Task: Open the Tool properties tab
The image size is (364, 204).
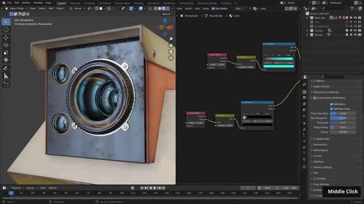Action: pyautogui.click(x=304, y=84)
